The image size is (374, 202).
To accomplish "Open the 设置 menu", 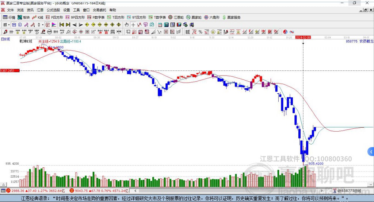I will pyautogui.click(x=66, y=10).
